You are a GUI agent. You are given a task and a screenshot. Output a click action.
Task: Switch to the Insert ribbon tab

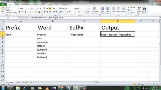tap(17, 4)
